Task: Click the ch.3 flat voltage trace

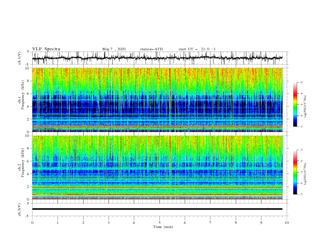Action: 157,209
